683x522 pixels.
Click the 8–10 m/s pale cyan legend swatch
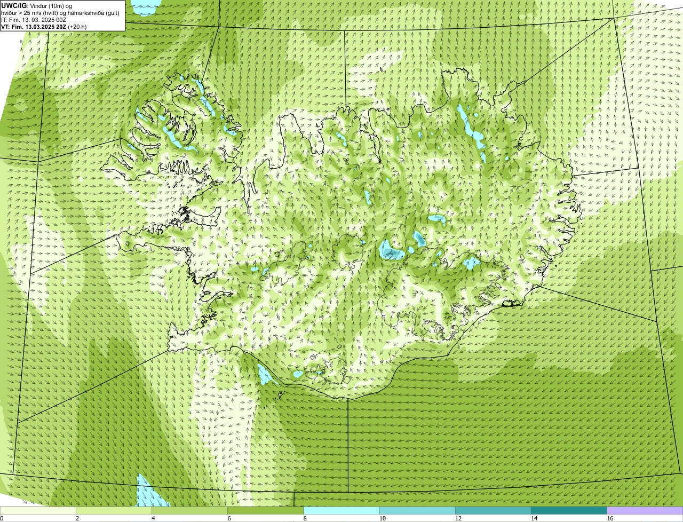click(341, 510)
